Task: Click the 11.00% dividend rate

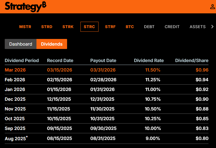Action: point(153,89)
